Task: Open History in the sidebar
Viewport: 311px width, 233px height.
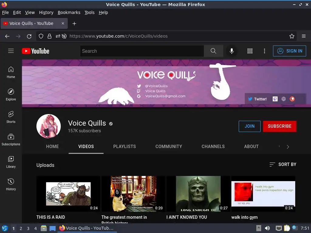Action: (x=11, y=184)
